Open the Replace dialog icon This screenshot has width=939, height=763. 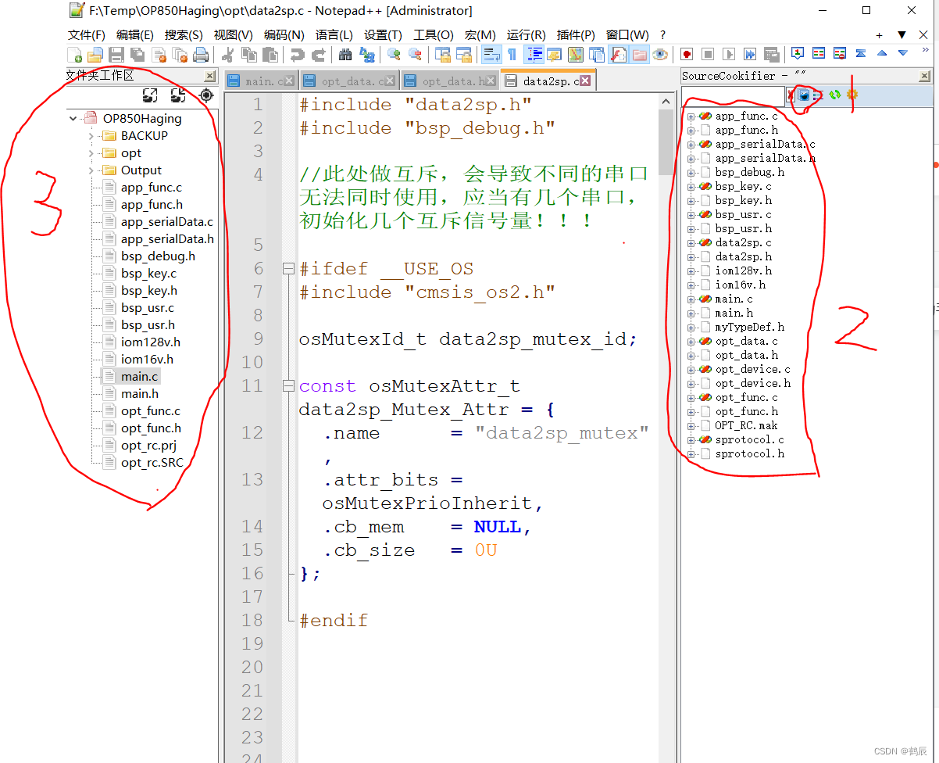[366, 55]
